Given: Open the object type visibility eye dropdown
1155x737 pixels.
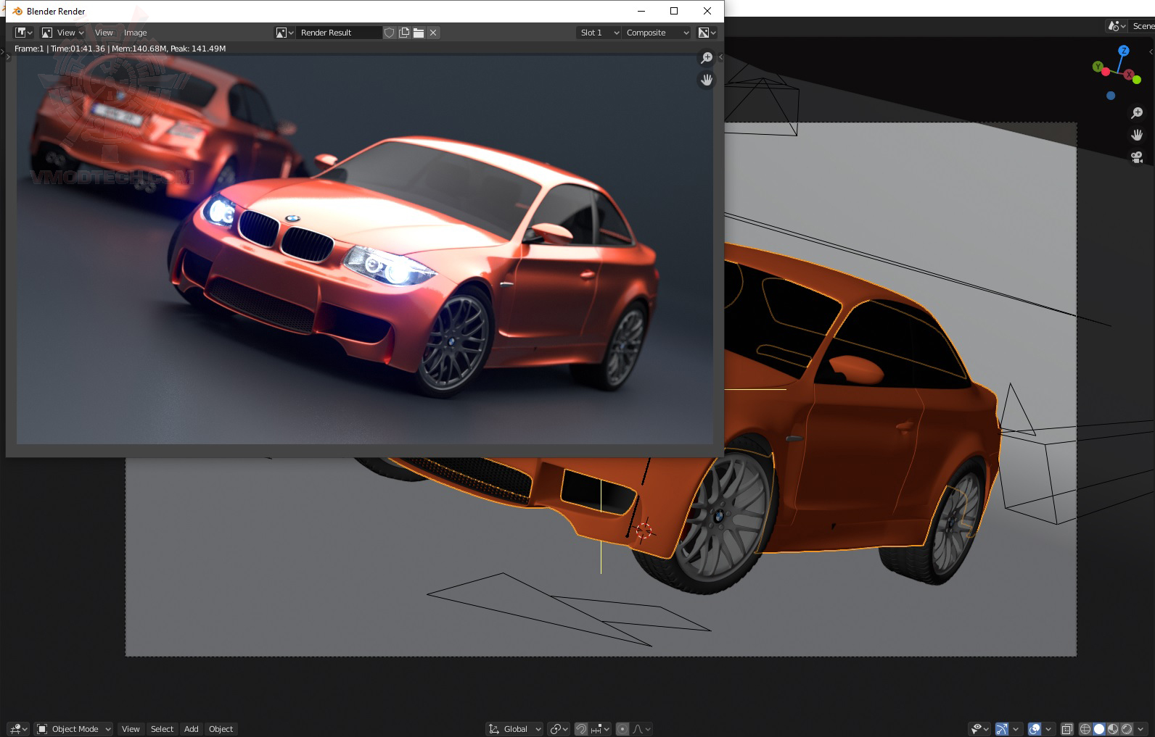Looking at the screenshot, I should (980, 729).
